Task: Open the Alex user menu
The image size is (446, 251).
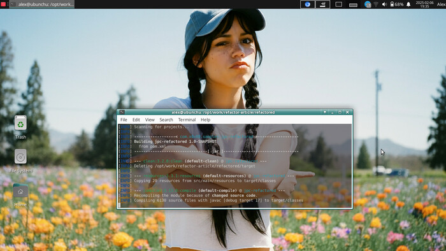Action: click(441, 4)
